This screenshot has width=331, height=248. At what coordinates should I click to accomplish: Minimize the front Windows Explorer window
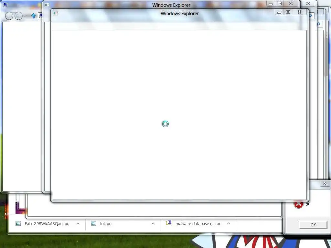coord(279,12)
